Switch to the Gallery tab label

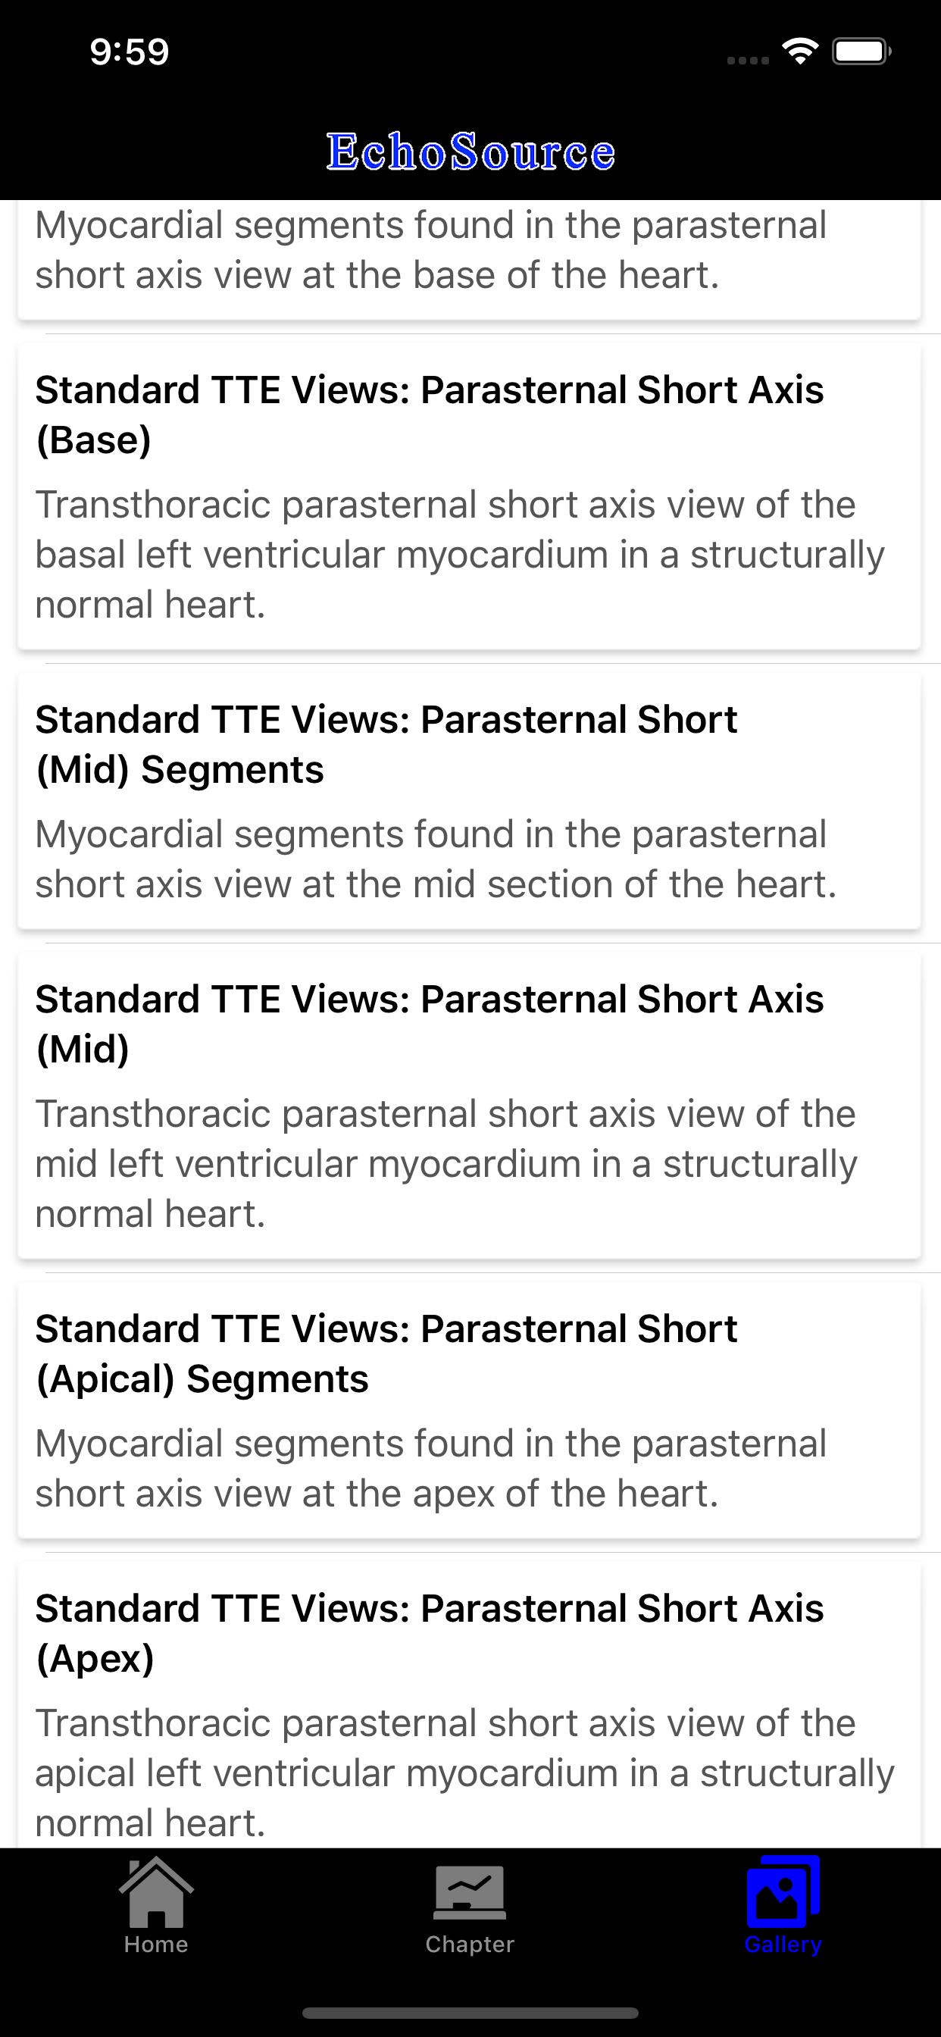[x=783, y=1945]
